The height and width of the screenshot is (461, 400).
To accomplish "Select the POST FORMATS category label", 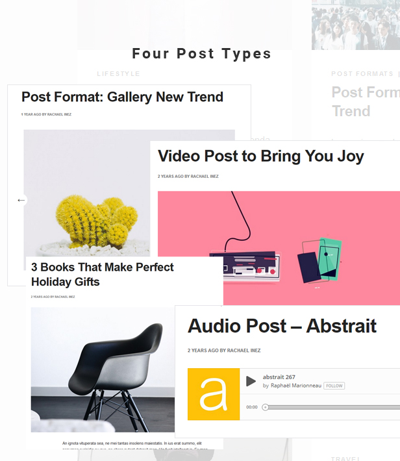I will click(x=362, y=74).
